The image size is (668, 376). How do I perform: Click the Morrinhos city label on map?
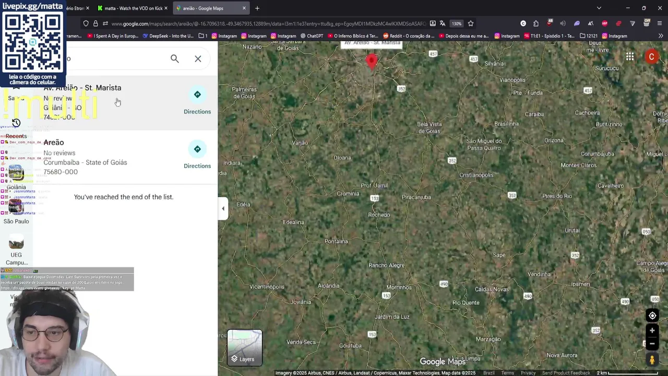click(x=399, y=288)
